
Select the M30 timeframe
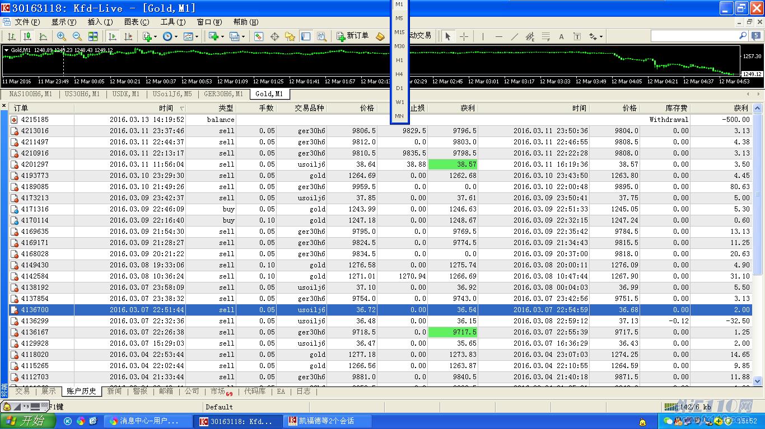coord(399,46)
